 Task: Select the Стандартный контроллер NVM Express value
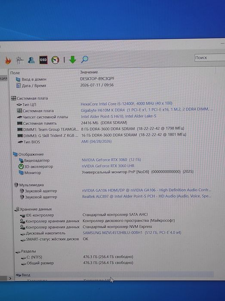(x=117, y=227)
